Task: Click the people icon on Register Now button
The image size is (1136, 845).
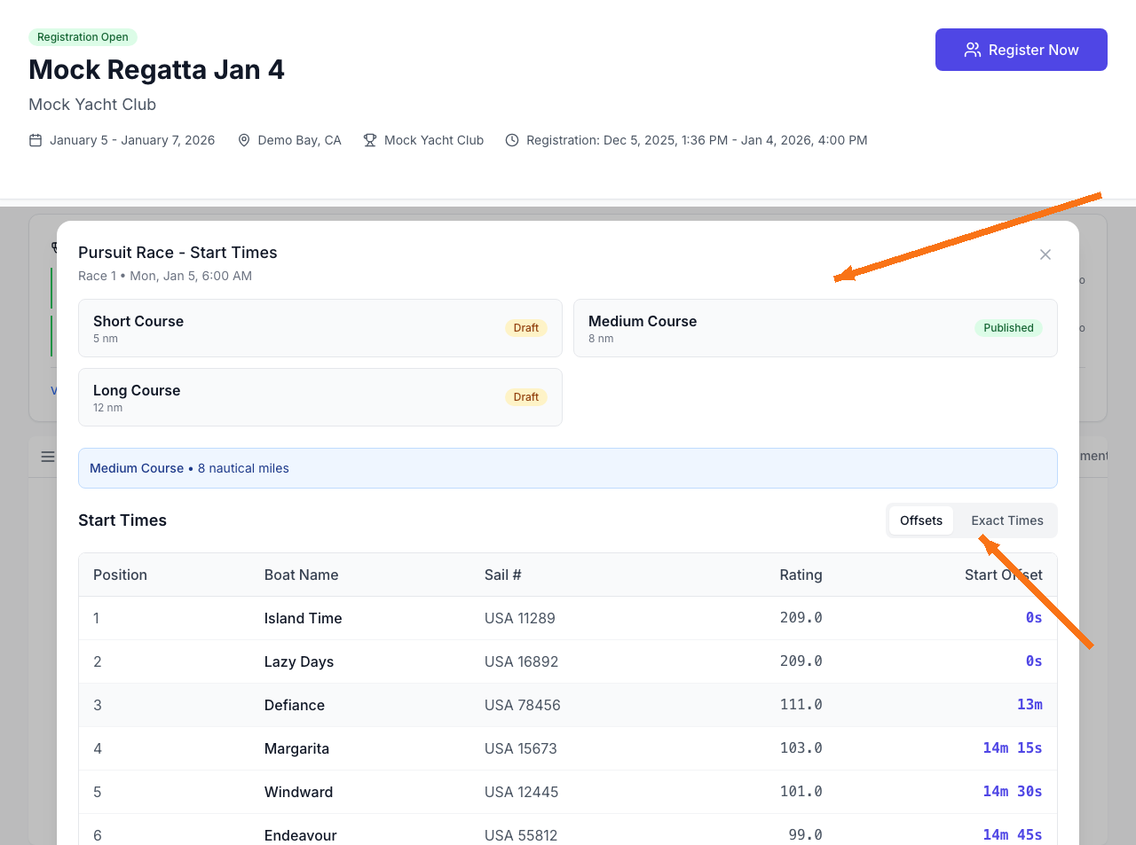Action: (x=972, y=50)
